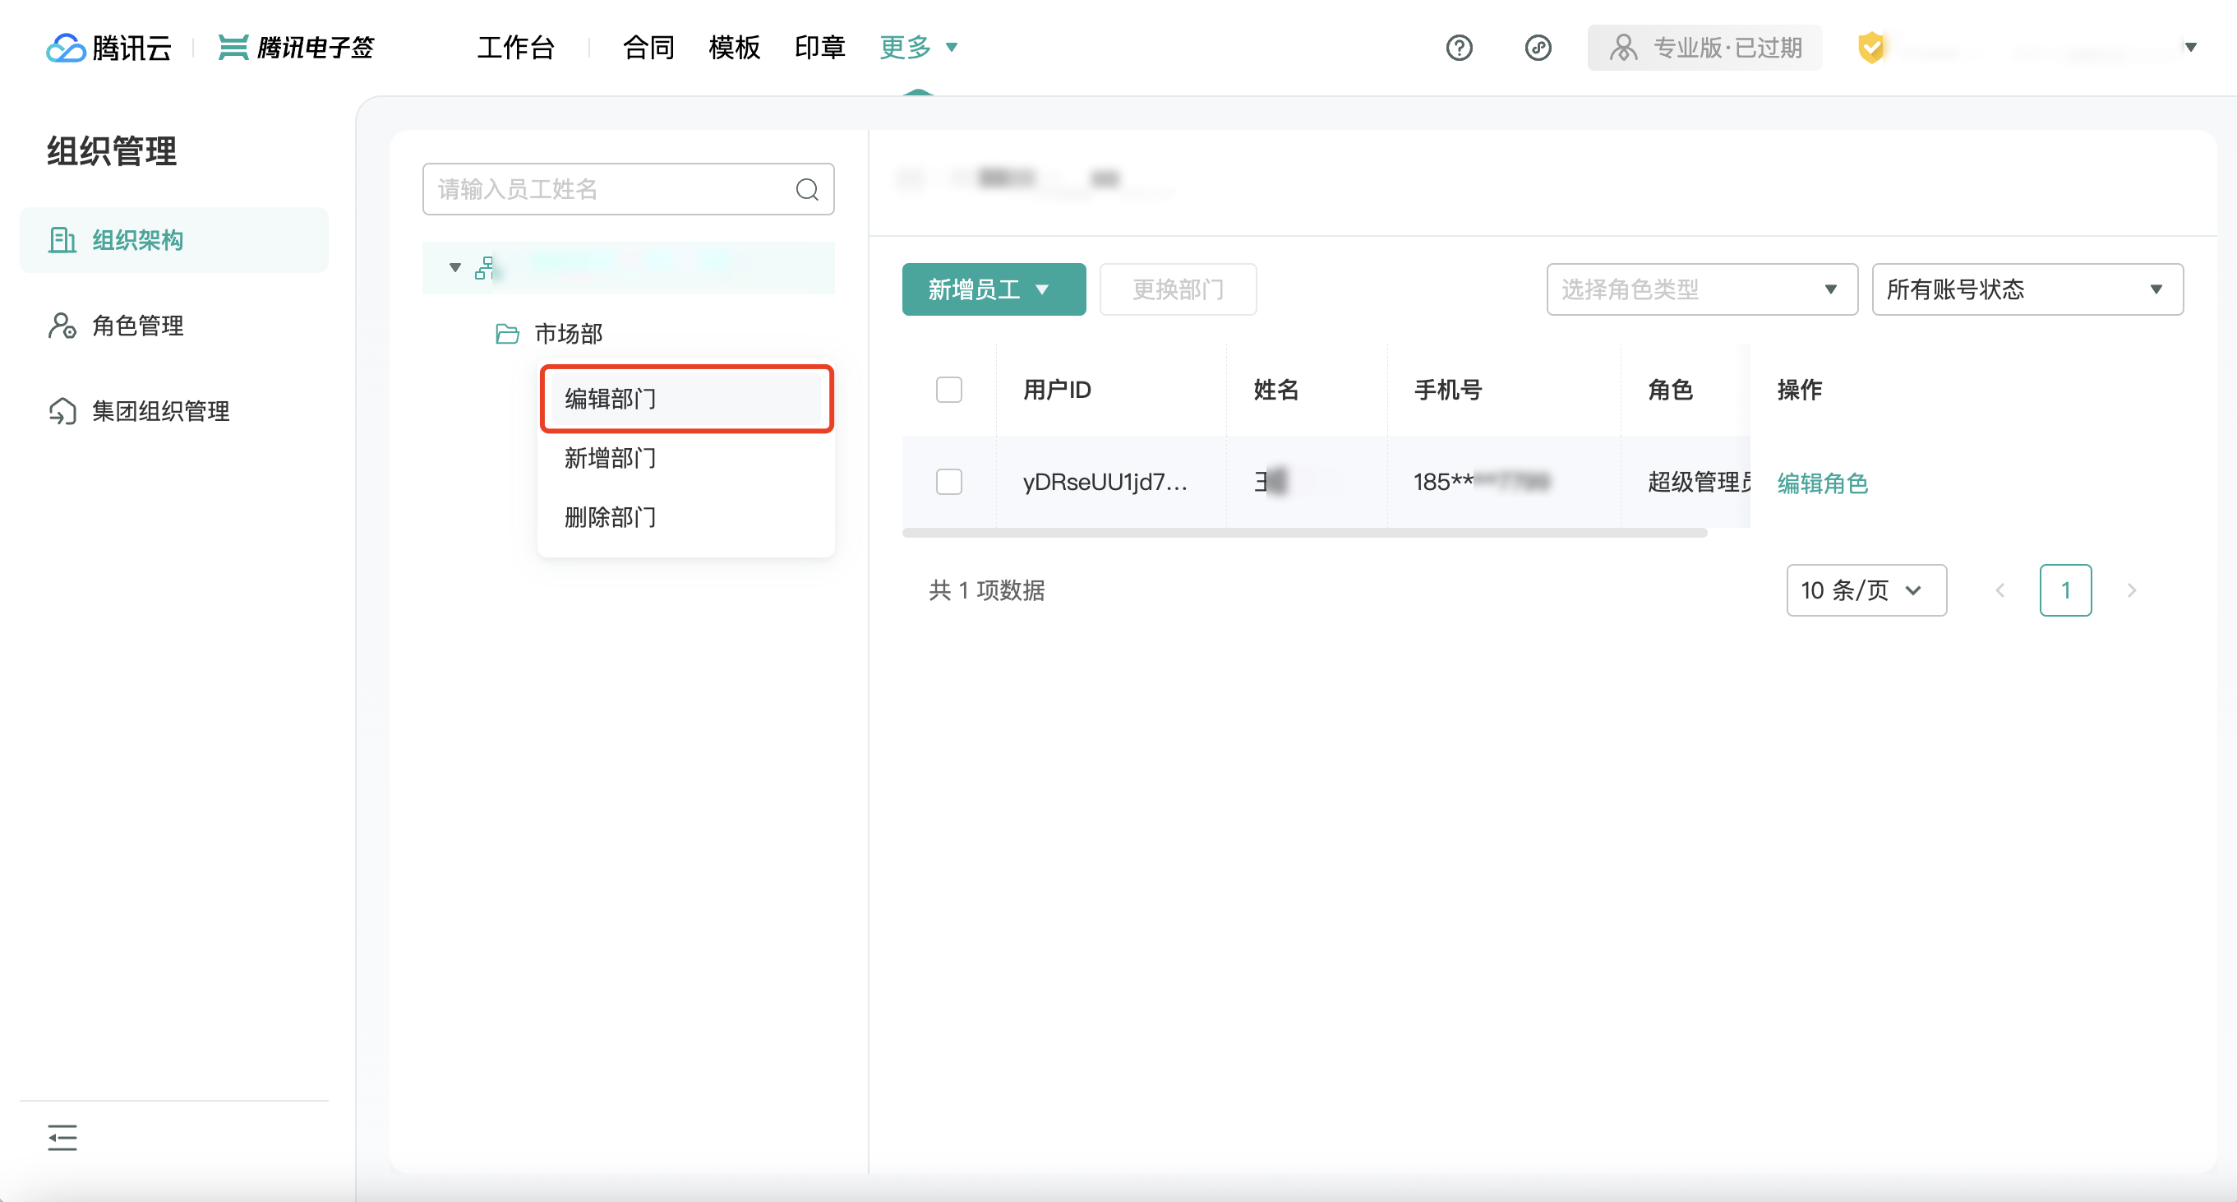Open the 印章 tab
The width and height of the screenshot is (2237, 1202).
[820, 47]
